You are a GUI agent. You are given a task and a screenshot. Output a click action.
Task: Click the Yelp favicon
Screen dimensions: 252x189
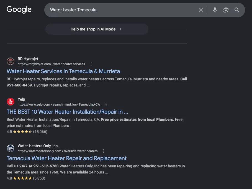tap(11, 102)
